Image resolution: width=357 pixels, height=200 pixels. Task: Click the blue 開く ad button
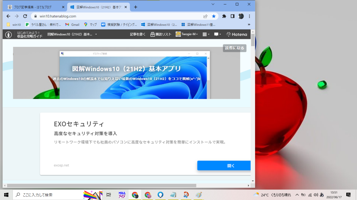tap(224, 166)
